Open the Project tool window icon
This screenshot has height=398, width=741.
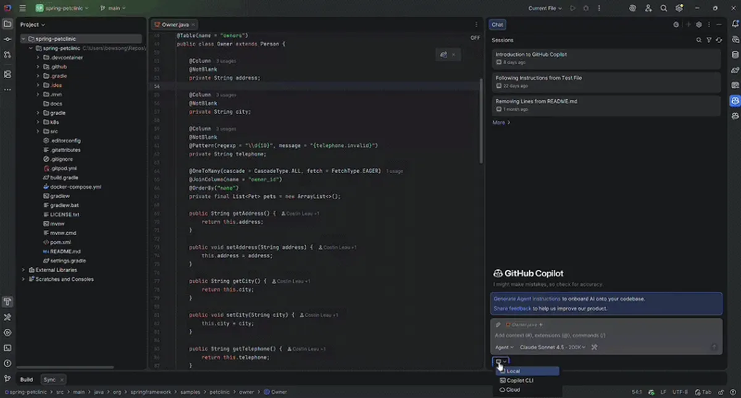pyautogui.click(x=7, y=24)
